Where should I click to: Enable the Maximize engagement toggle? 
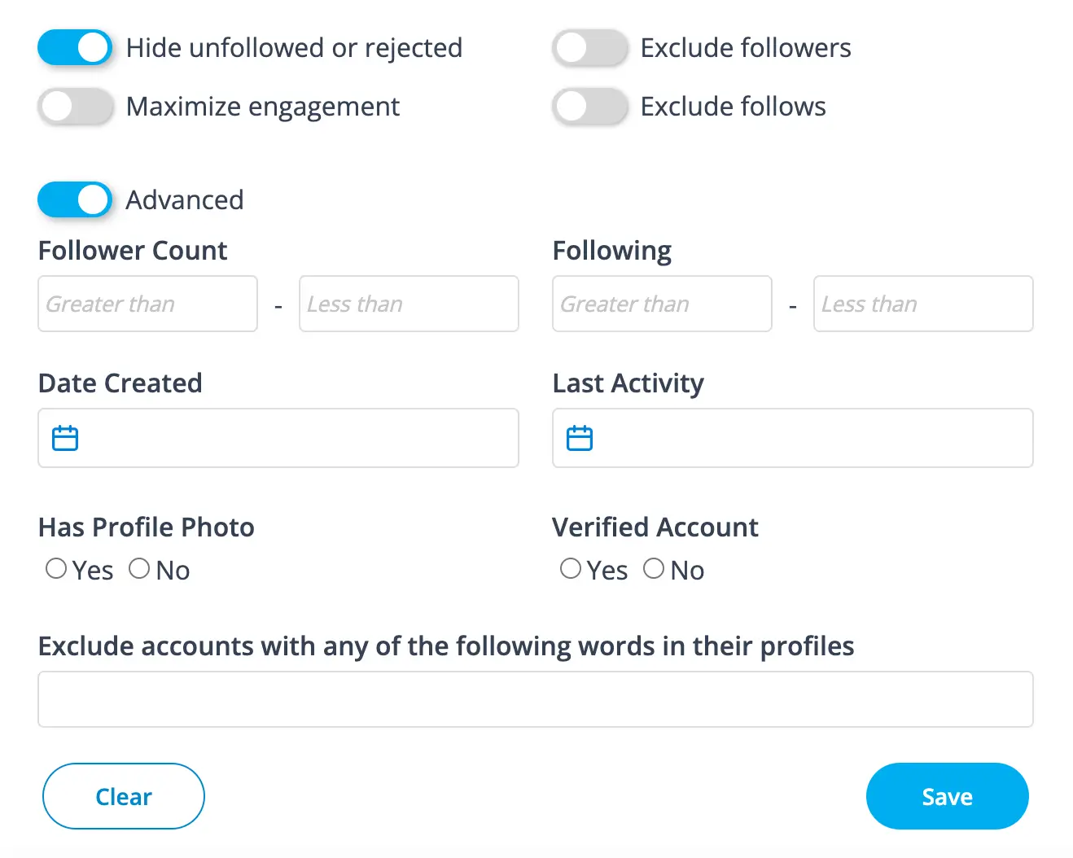(x=75, y=107)
